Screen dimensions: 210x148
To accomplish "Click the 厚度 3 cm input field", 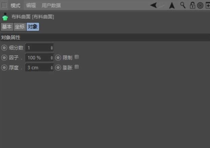I will 40,68.
